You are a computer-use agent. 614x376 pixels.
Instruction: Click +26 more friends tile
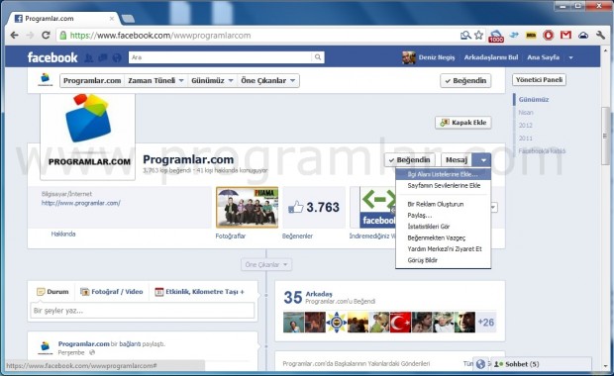(x=486, y=323)
